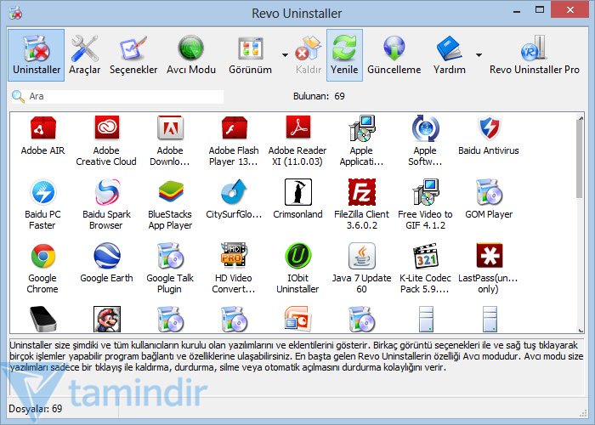Select Adobe Creative Cloud
This screenshot has width=595, height=425.
point(106,141)
